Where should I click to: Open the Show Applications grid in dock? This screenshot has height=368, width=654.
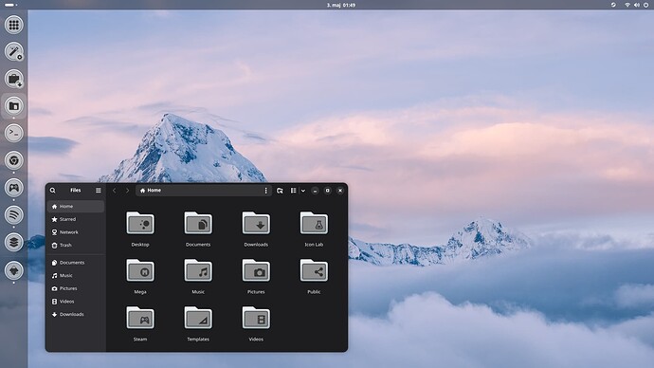coord(14,25)
